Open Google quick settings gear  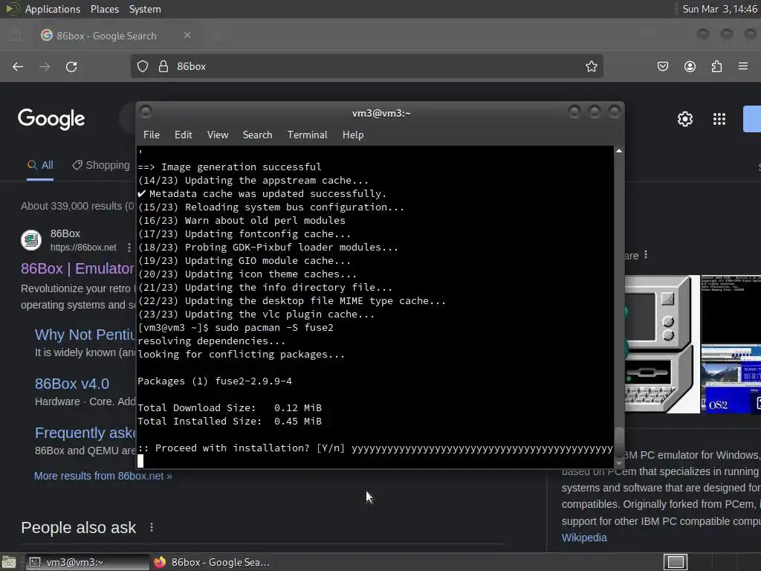pos(684,119)
